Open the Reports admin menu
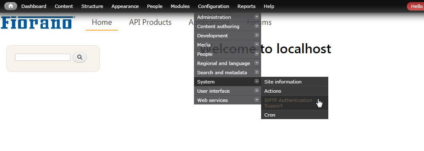Image resolution: width=424 pixels, height=151 pixels. 246,6
